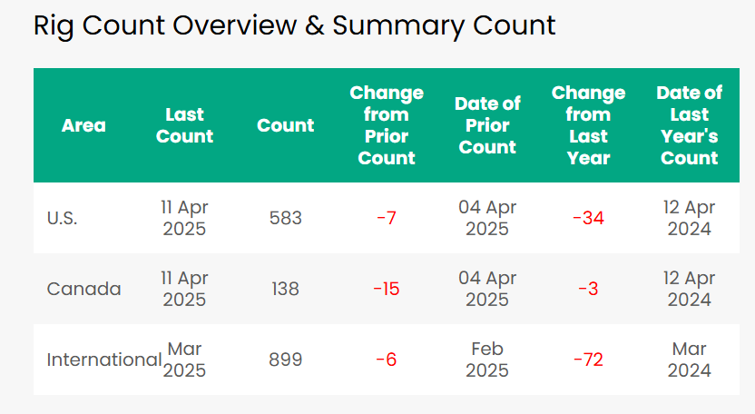
Task: Click the 'Rig Count Overview & Summary Count' heading
Action: (x=294, y=25)
